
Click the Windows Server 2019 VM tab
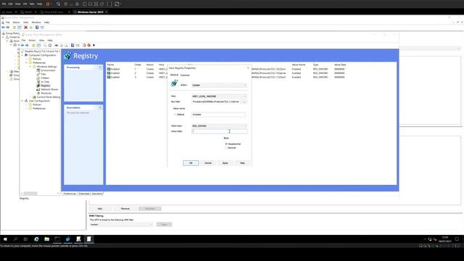click(x=90, y=12)
